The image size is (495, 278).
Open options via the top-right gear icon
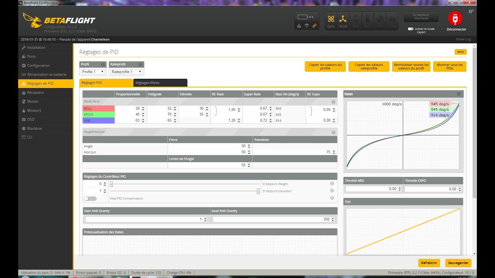click(471, 12)
